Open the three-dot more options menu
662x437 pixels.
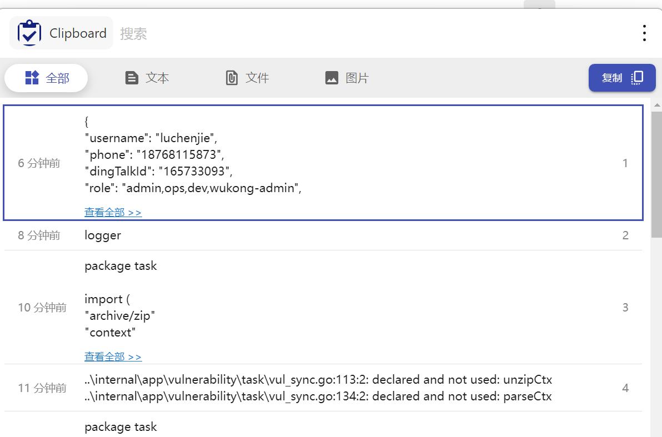pyautogui.click(x=644, y=33)
